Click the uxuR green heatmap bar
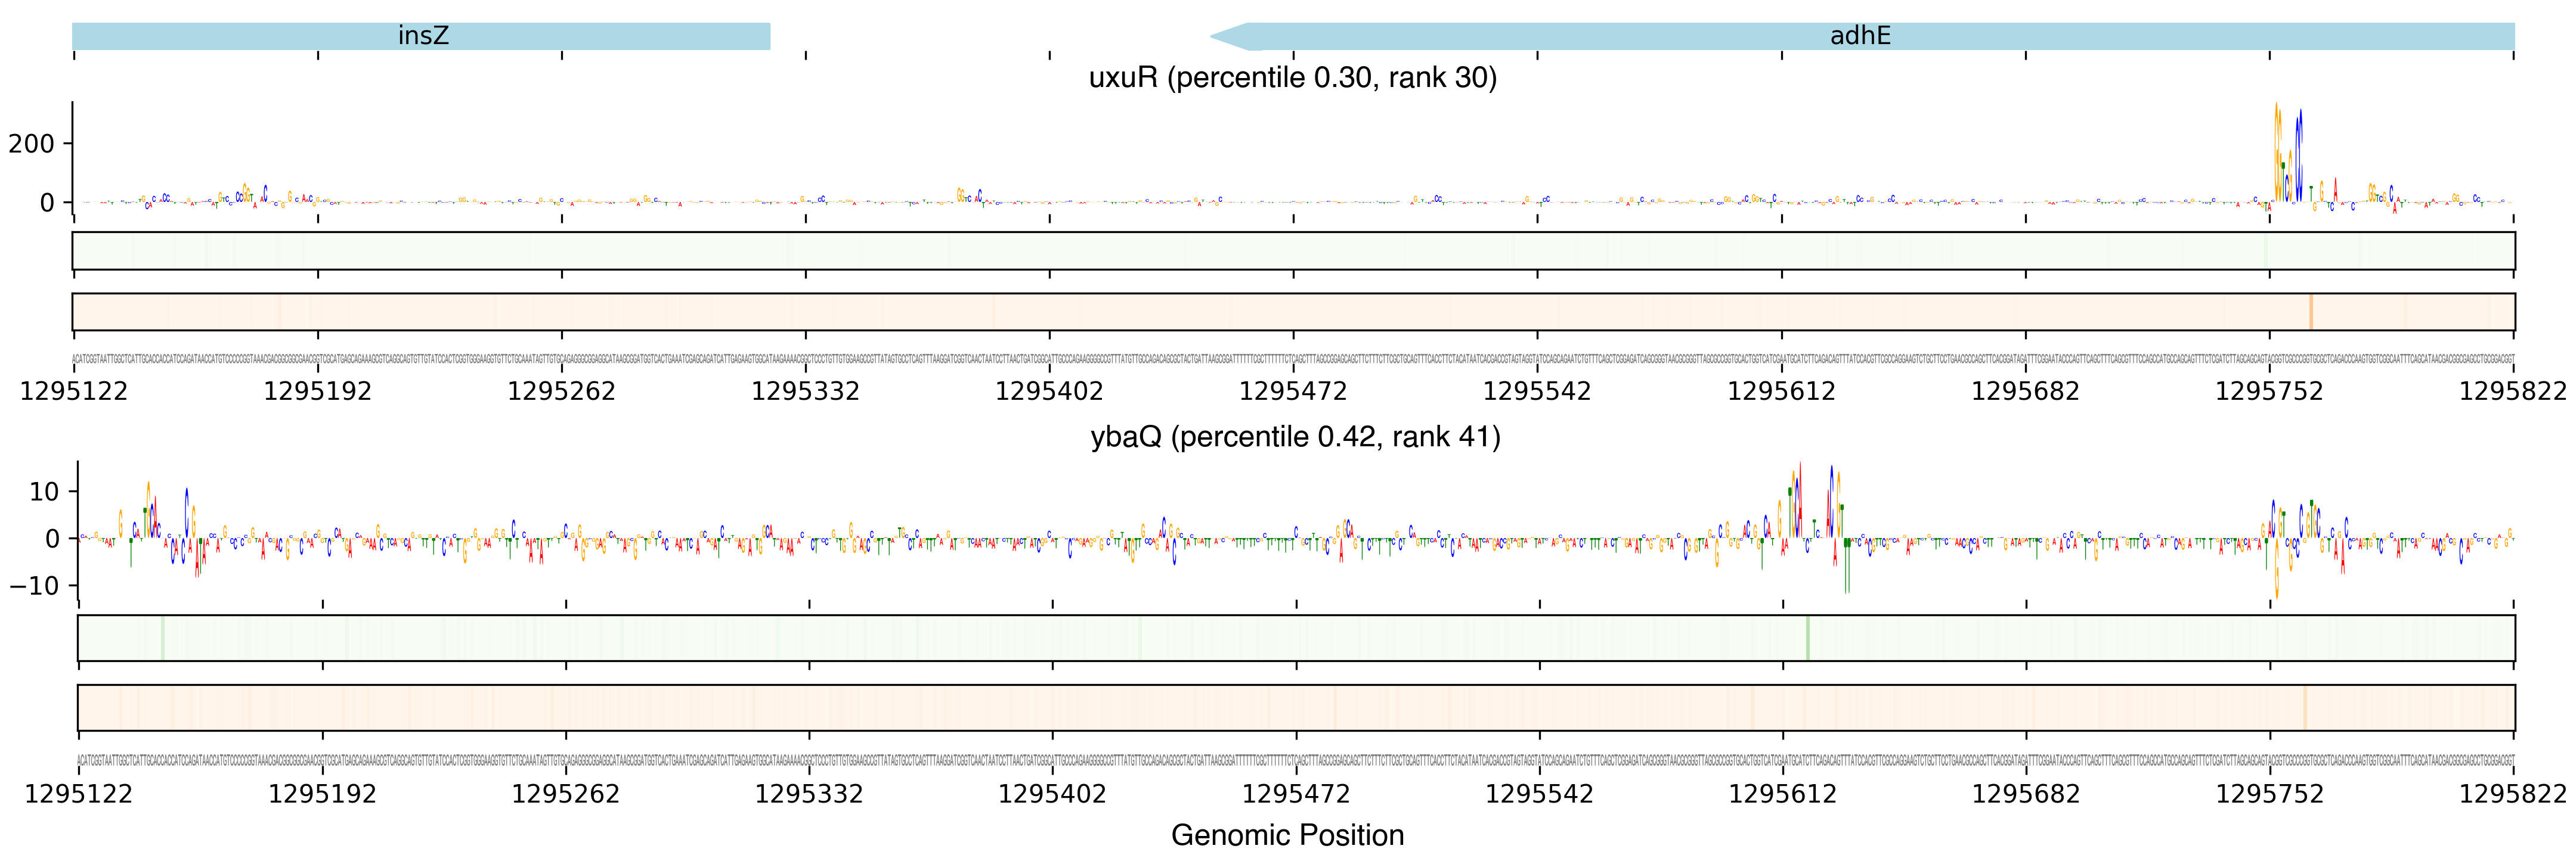2576x858 pixels. coord(1292,251)
